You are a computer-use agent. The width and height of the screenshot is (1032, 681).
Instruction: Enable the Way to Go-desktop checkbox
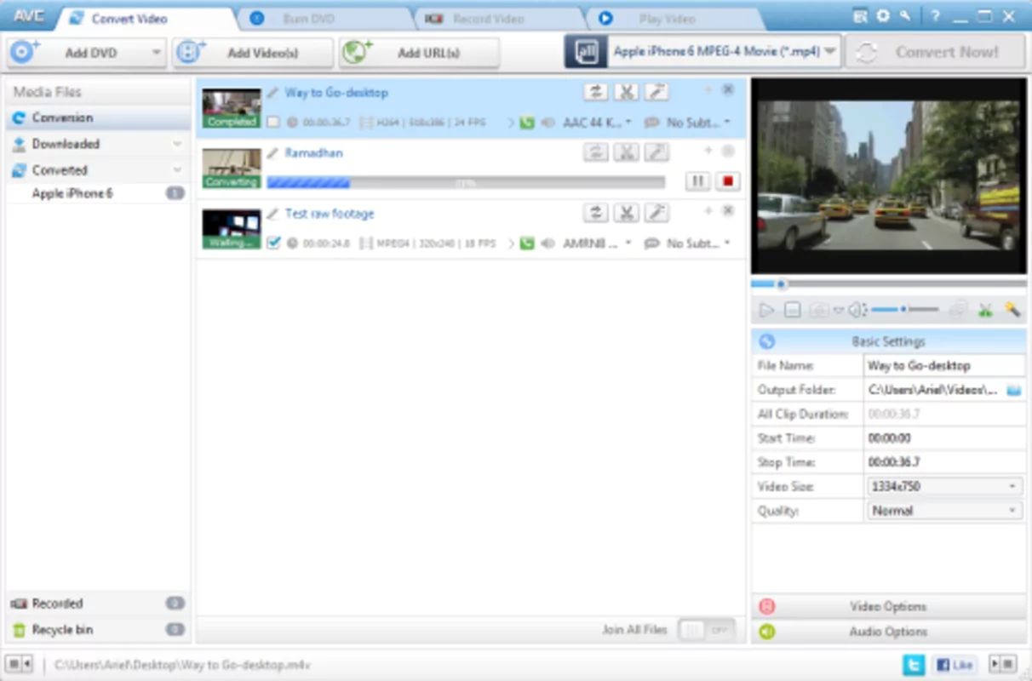[x=274, y=123]
